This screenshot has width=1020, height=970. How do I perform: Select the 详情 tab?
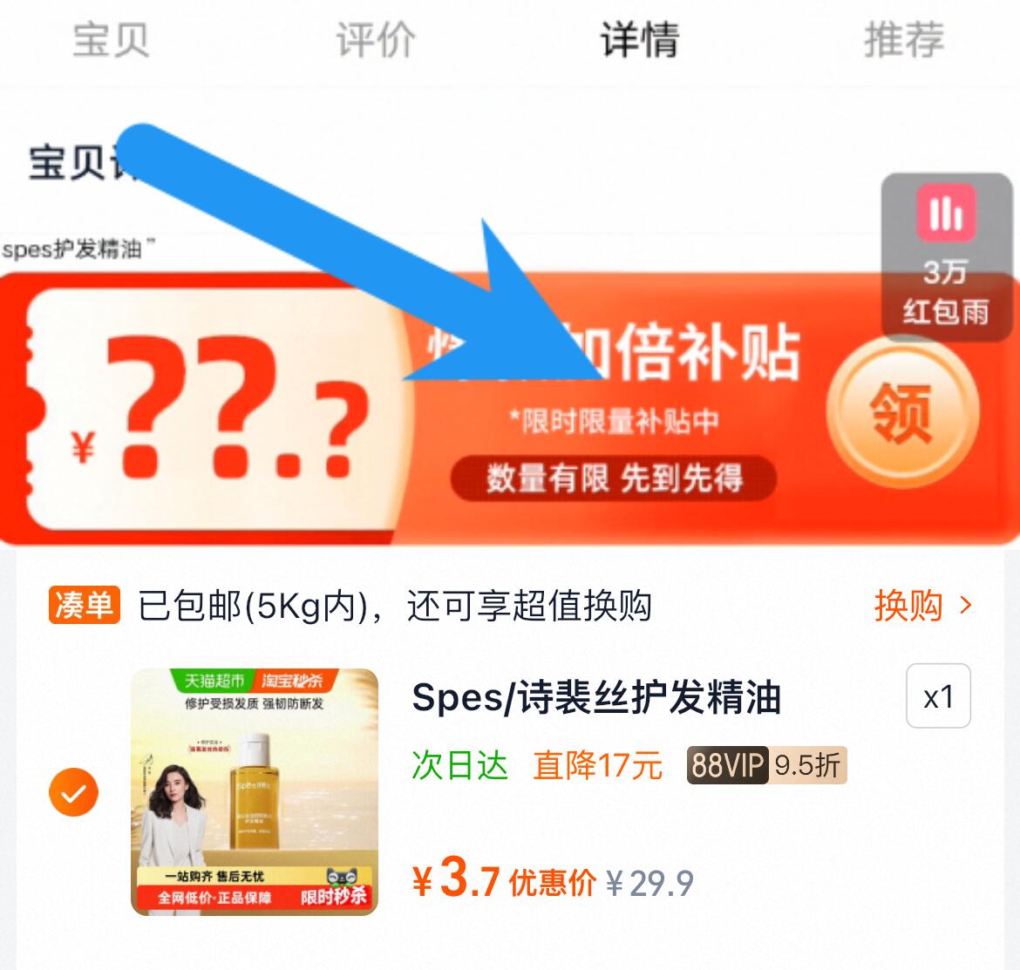tap(639, 40)
